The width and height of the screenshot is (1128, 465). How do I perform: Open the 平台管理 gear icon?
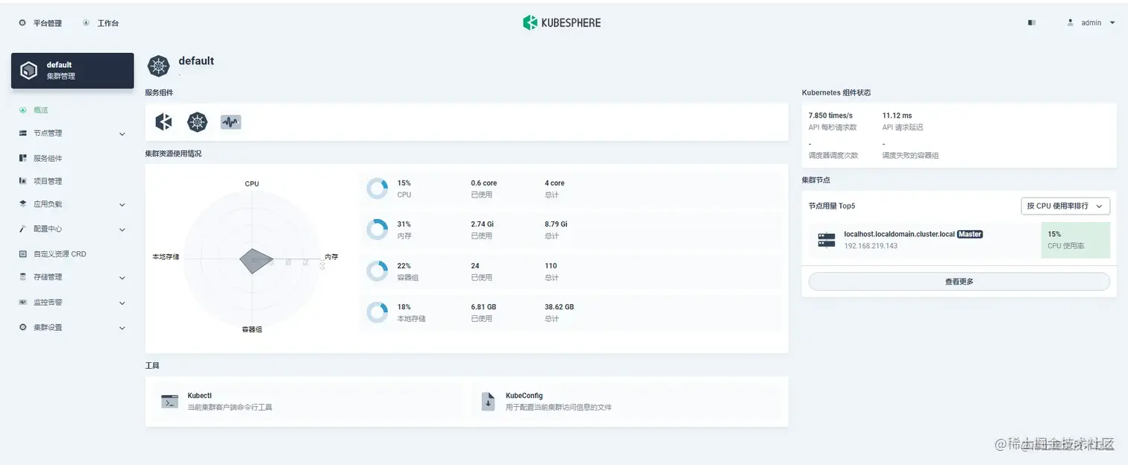tap(22, 23)
